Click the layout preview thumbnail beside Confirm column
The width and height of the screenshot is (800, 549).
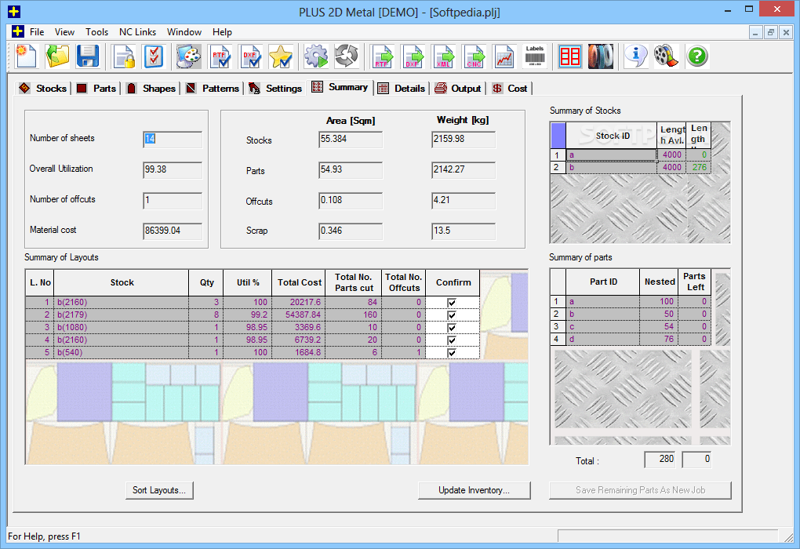(x=504, y=314)
